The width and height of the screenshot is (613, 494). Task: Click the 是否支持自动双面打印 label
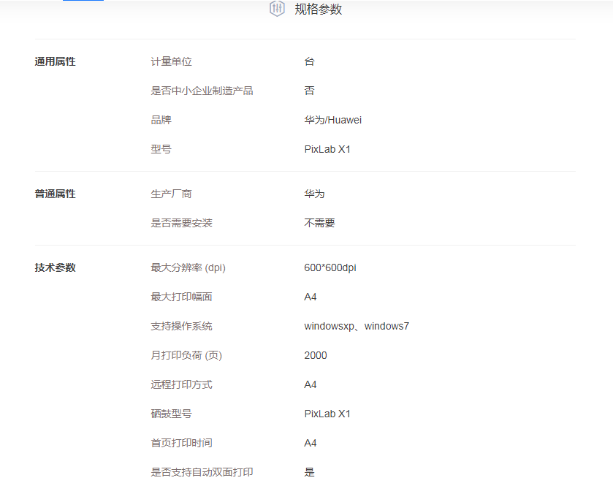click(202, 472)
